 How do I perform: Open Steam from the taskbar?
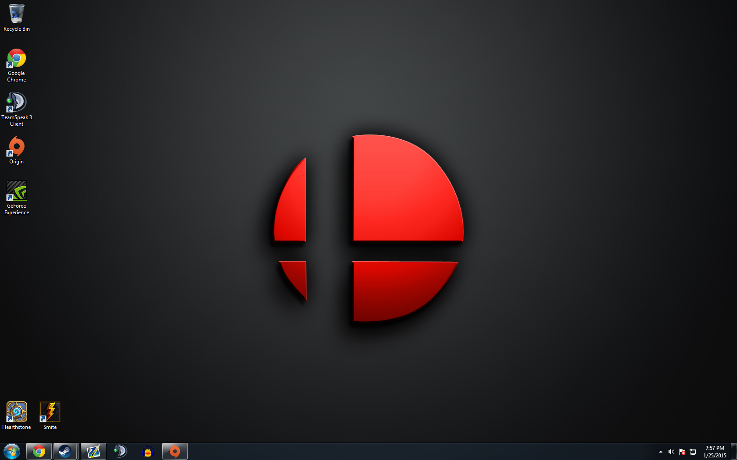65,451
